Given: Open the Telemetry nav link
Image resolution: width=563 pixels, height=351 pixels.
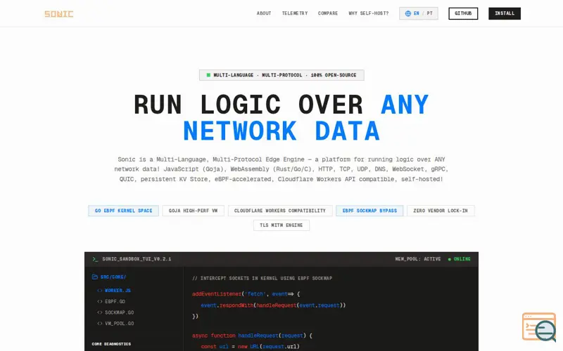Looking at the screenshot, I should [x=295, y=13].
